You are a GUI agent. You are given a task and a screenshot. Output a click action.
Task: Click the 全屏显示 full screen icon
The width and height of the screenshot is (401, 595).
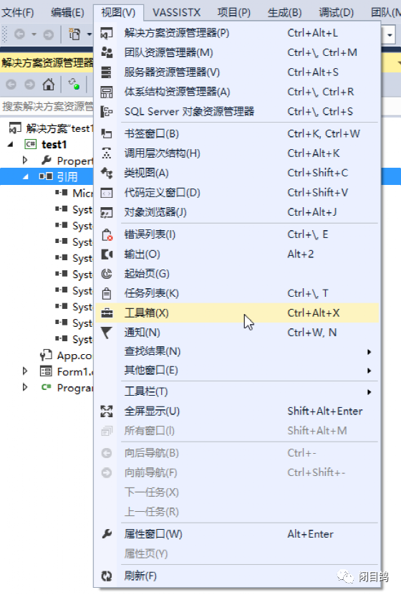click(107, 411)
